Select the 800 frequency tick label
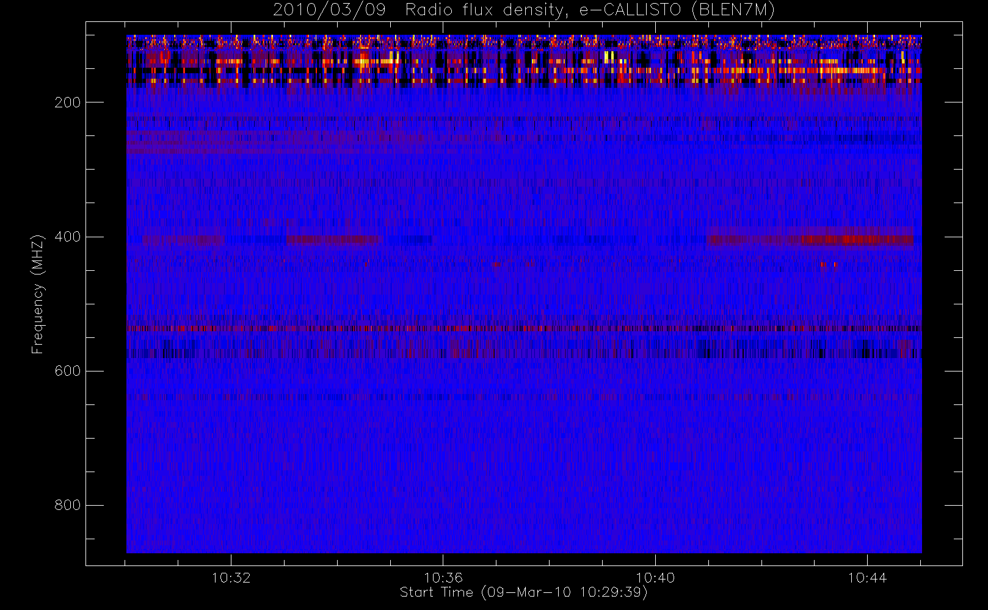Image resolution: width=988 pixels, height=610 pixels. point(68,505)
